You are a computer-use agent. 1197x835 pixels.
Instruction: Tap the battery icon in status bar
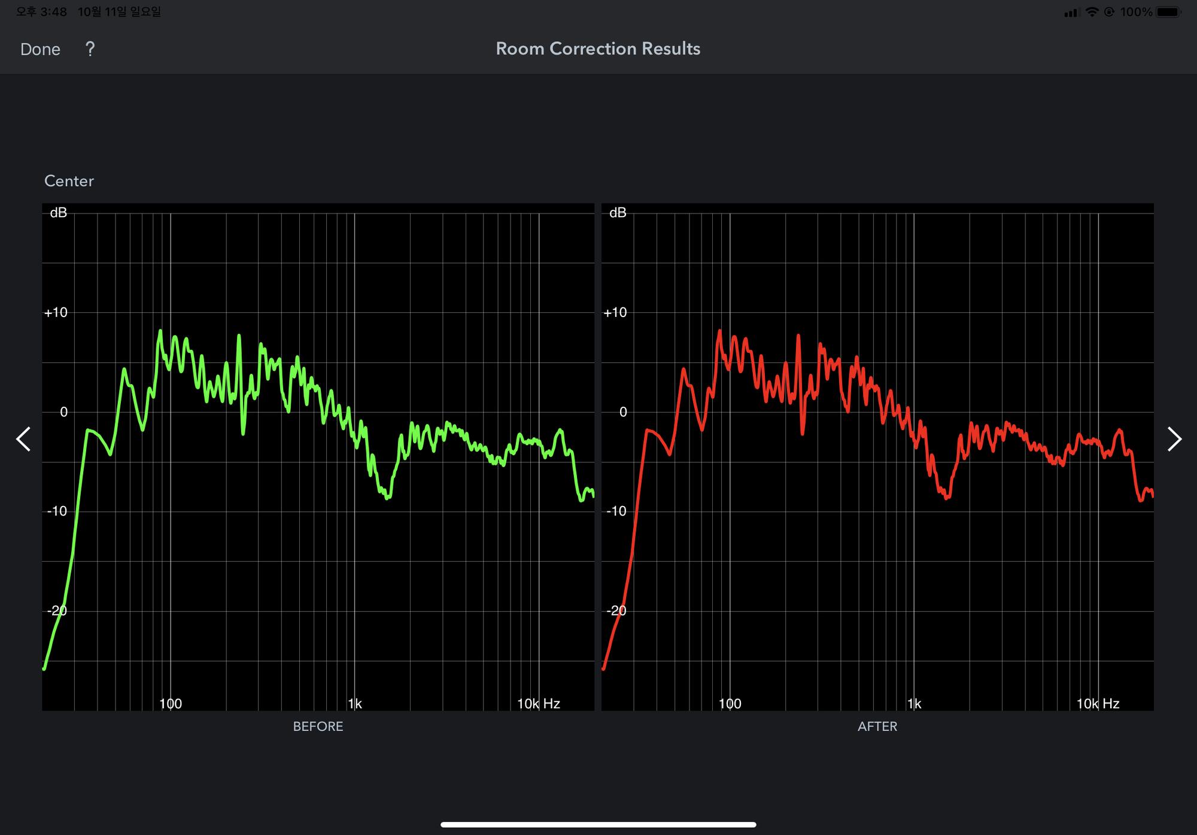[x=1168, y=12]
